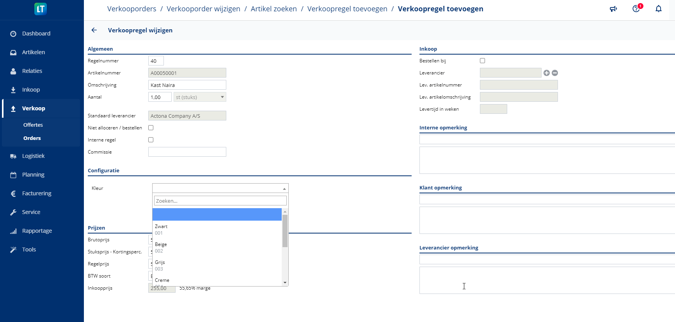Select Zwart 001 from color list

tap(217, 230)
